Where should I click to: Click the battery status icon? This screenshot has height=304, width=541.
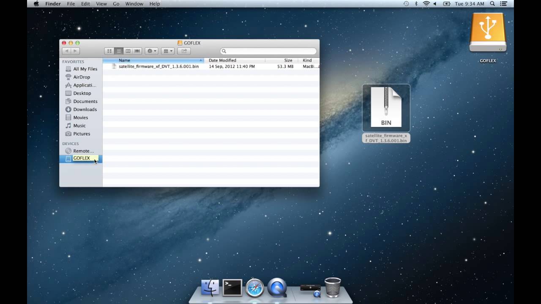(x=446, y=4)
